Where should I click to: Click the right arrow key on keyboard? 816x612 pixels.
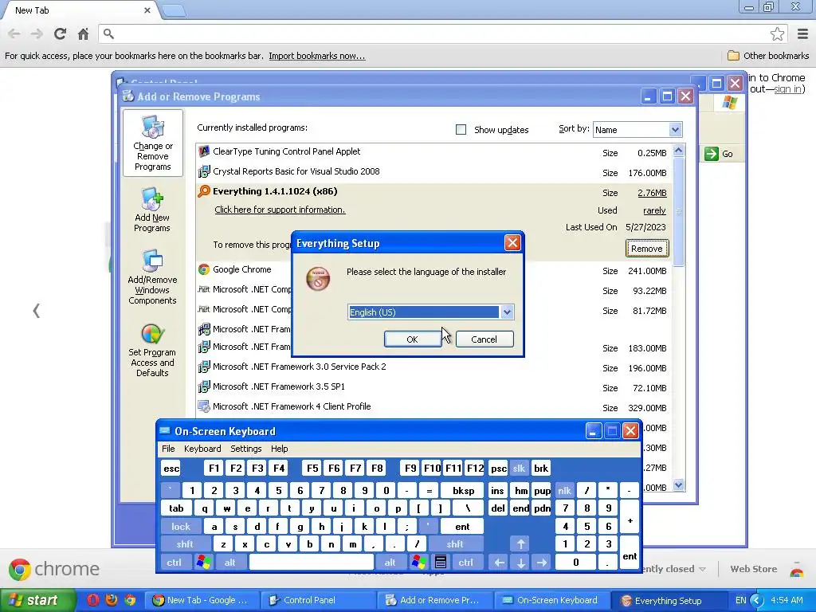[x=542, y=563]
